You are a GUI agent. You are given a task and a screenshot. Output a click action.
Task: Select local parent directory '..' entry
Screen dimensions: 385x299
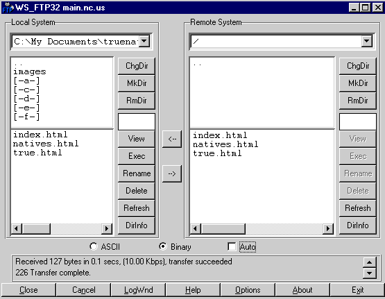point(19,65)
